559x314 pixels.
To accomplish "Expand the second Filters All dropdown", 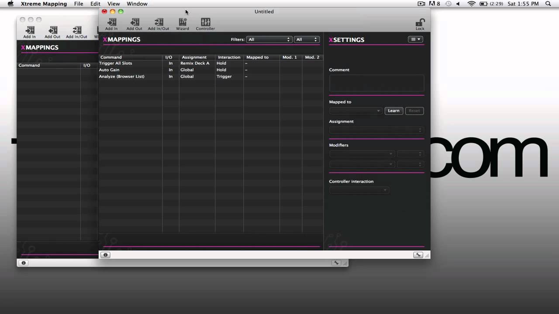I will tap(307, 39).
